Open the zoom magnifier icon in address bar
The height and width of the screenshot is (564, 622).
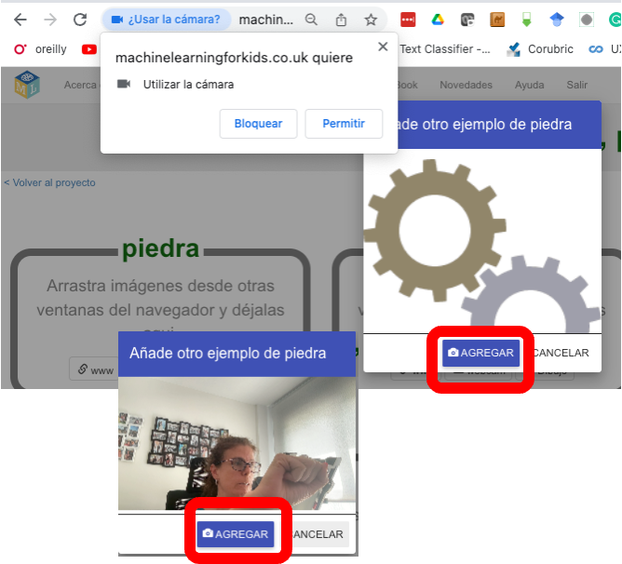[312, 20]
